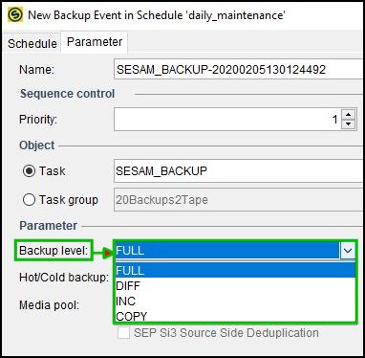
Task: Select the Task radio button
Action: [x=29, y=171]
